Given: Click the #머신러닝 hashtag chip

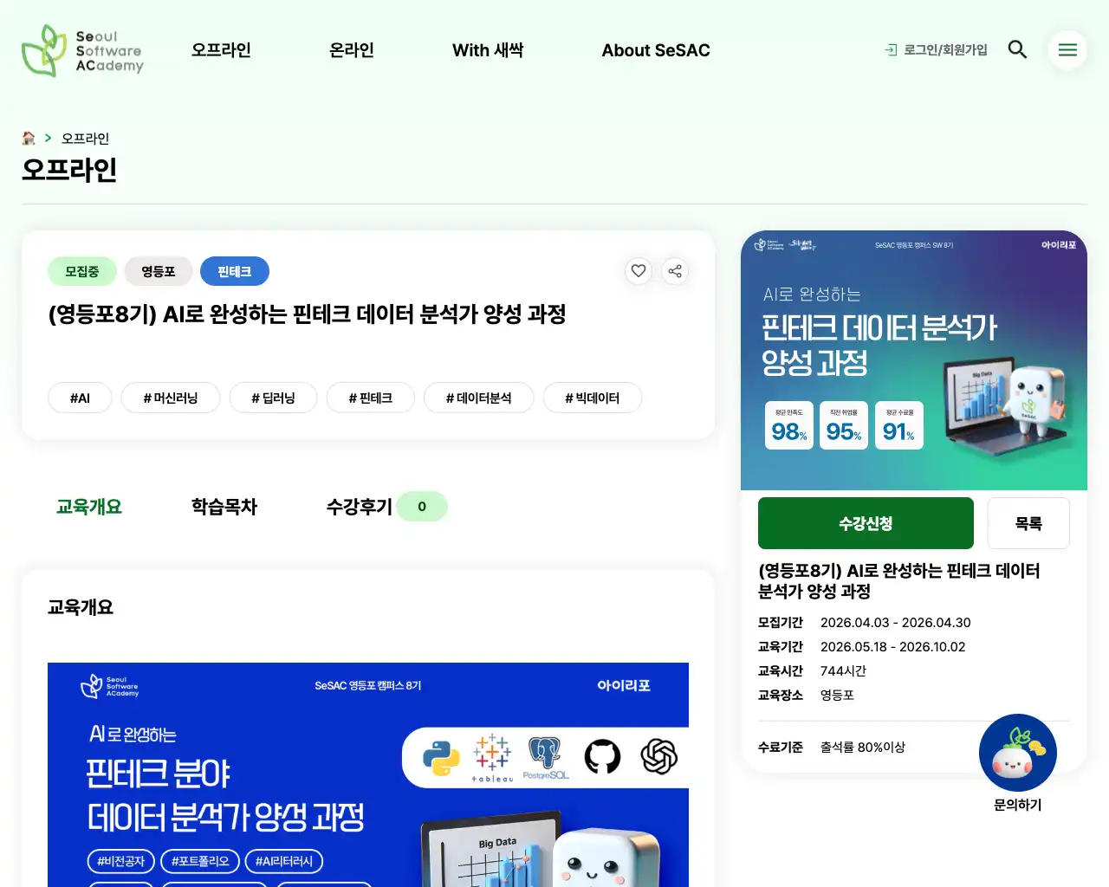Looking at the screenshot, I should pyautogui.click(x=171, y=398).
